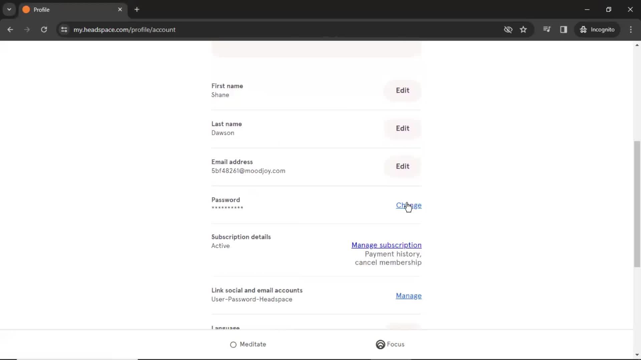Click the masked password asterisks
The image size is (641, 360).
[x=227, y=208]
